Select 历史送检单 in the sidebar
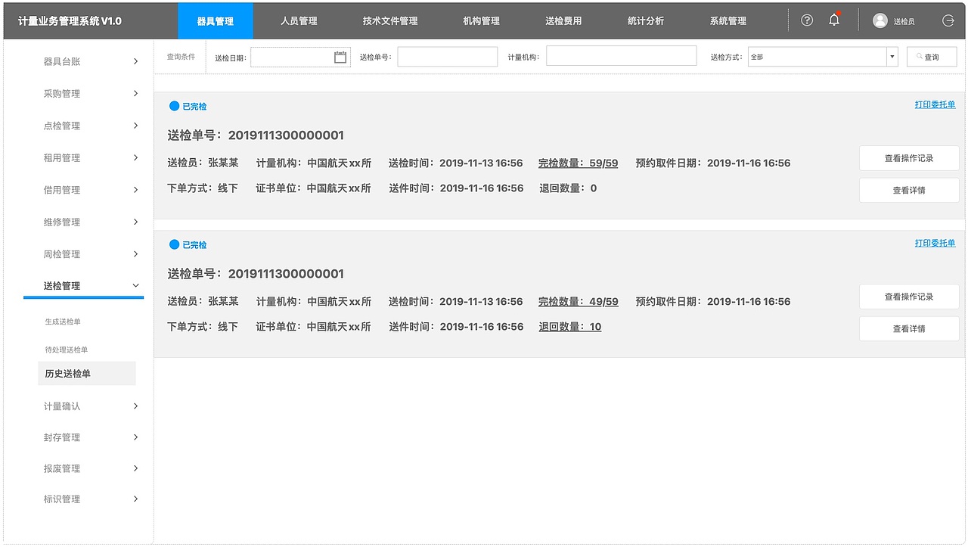The width and height of the screenshot is (968, 547). (x=87, y=374)
